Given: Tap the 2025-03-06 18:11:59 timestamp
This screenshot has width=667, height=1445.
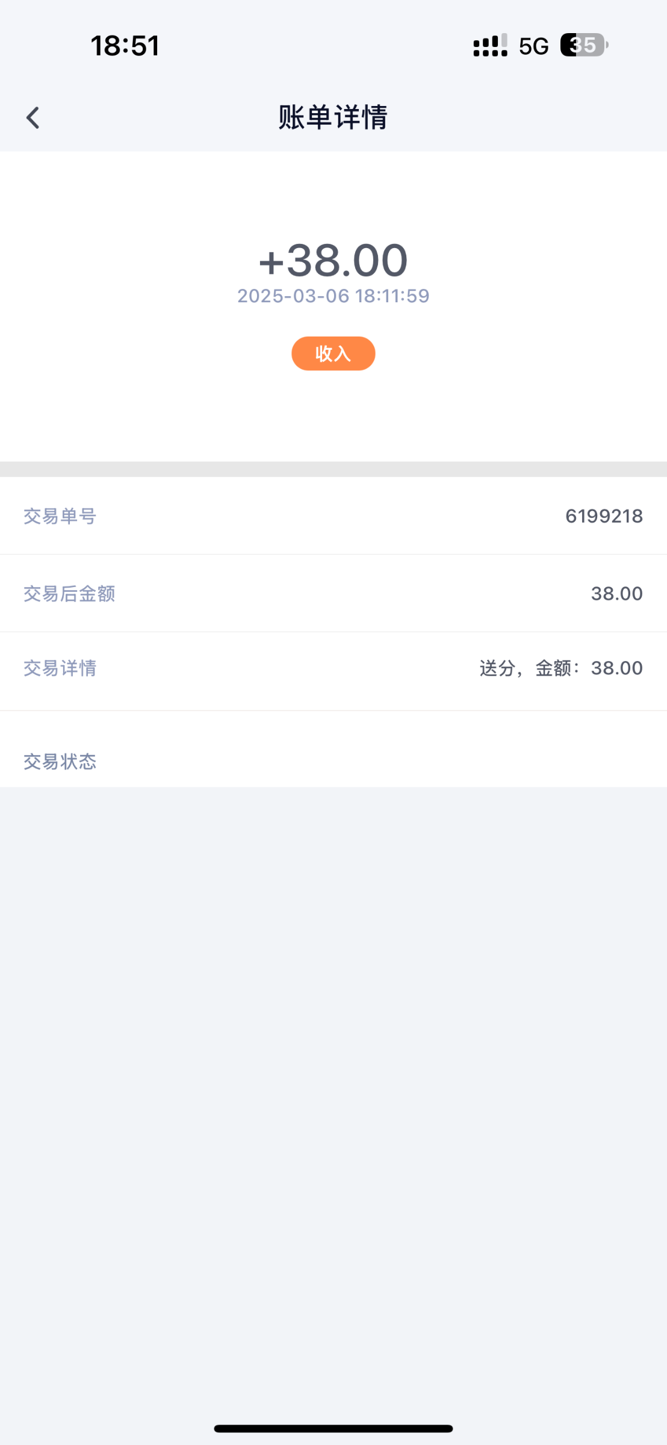Looking at the screenshot, I should [x=333, y=296].
